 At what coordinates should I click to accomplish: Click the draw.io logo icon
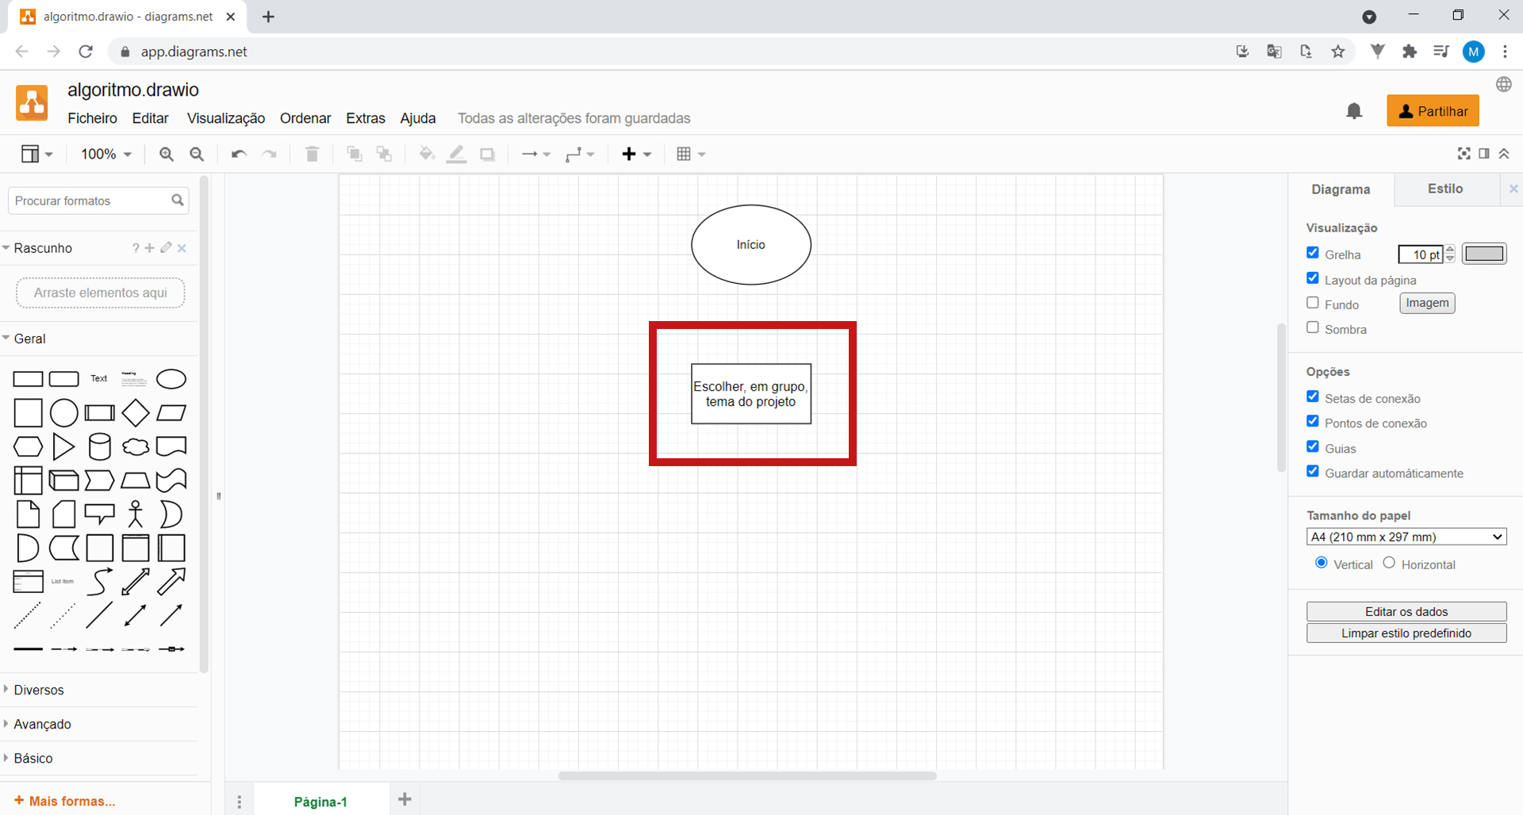coord(32,103)
